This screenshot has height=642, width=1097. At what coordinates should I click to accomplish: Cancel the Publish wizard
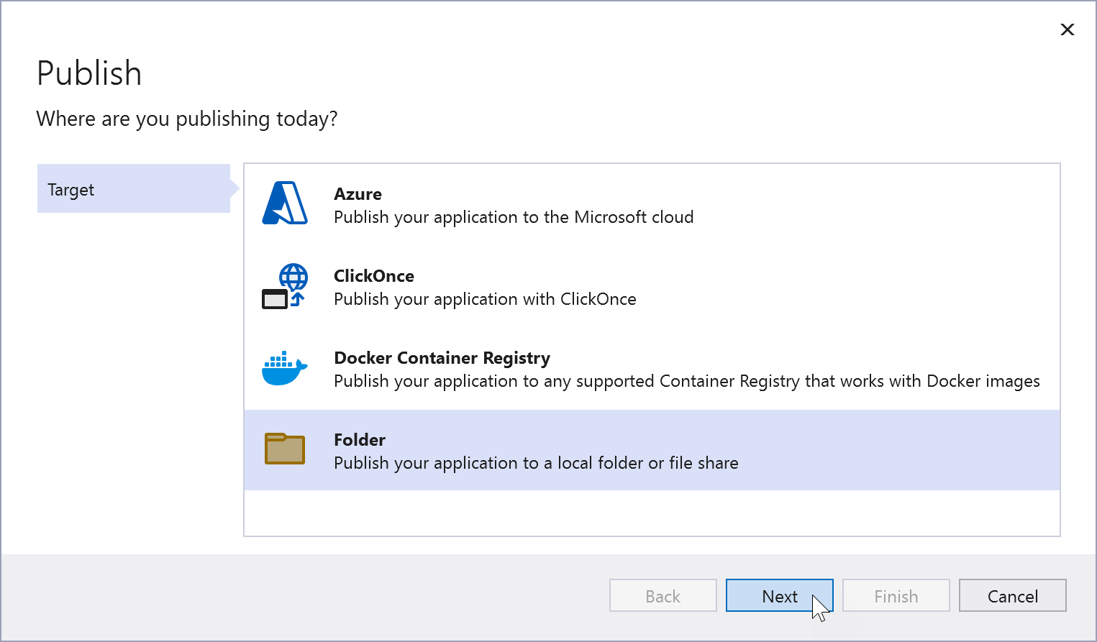(x=1012, y=596)
